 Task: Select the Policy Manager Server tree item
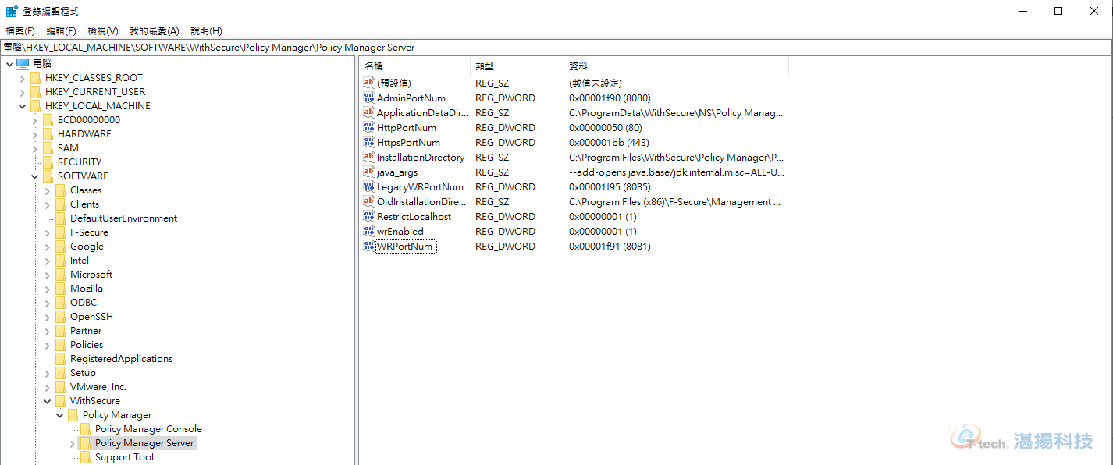tap(144, 443)
